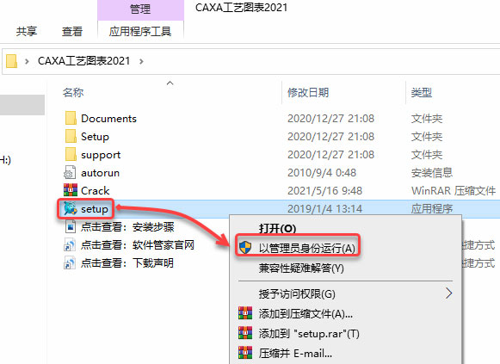Screen dimensions: 500x364
Task: Open the 查看 ribbon tab
Action: [72, 31]
